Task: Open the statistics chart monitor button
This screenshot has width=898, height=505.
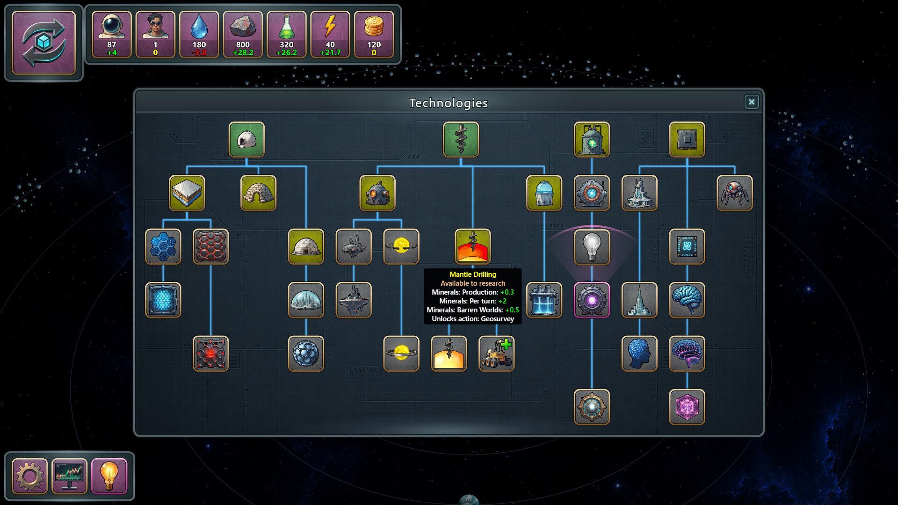Action: pos(69,476)
